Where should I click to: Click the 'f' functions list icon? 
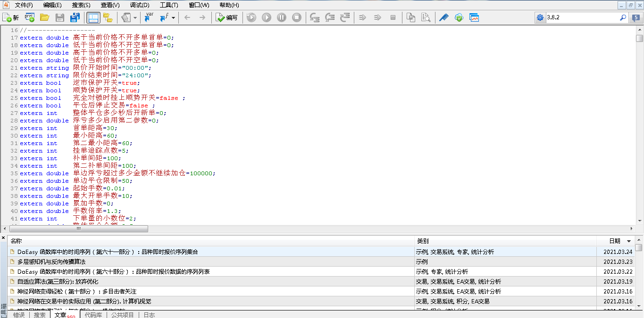coord(164,17)
